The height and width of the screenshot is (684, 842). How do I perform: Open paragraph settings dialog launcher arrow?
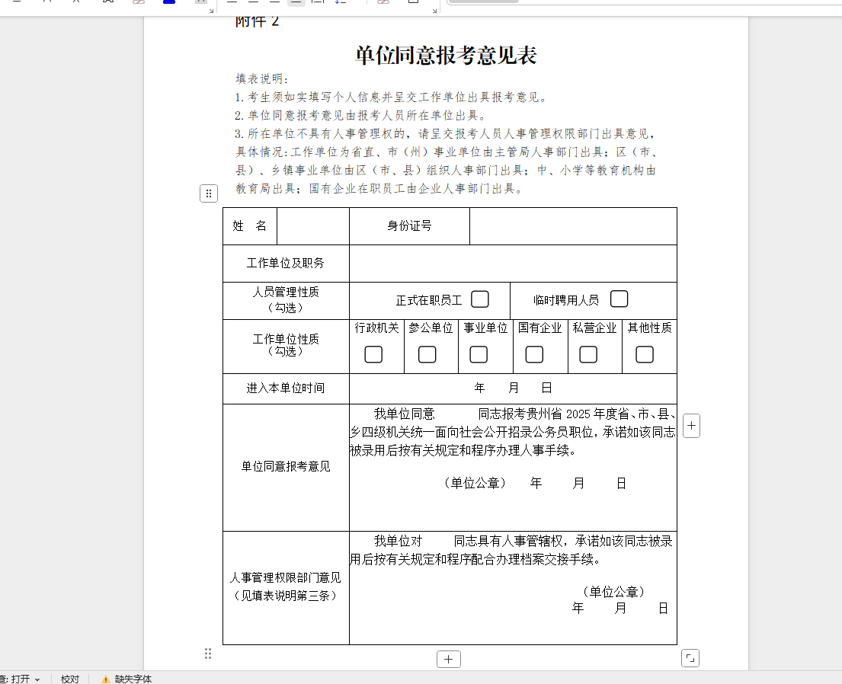coord(435,9)
